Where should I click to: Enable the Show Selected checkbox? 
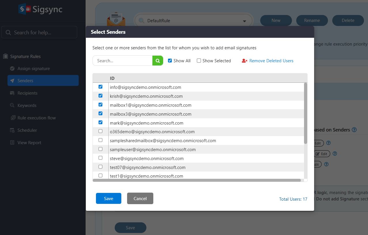[199, 61]
